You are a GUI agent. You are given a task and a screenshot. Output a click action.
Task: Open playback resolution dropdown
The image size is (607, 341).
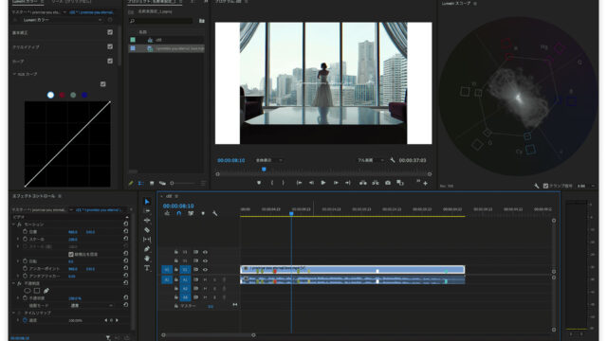coord(371,160)
